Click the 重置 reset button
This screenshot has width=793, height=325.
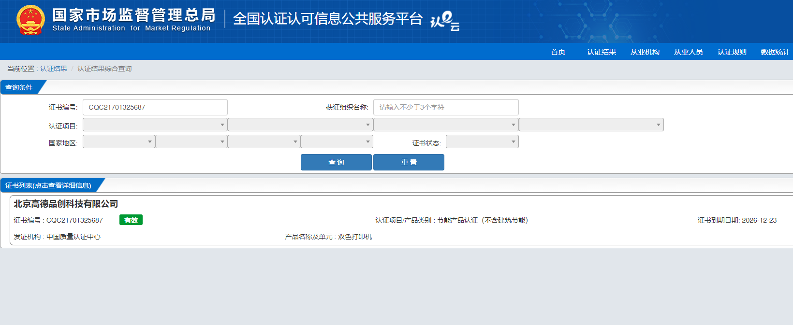409,162
